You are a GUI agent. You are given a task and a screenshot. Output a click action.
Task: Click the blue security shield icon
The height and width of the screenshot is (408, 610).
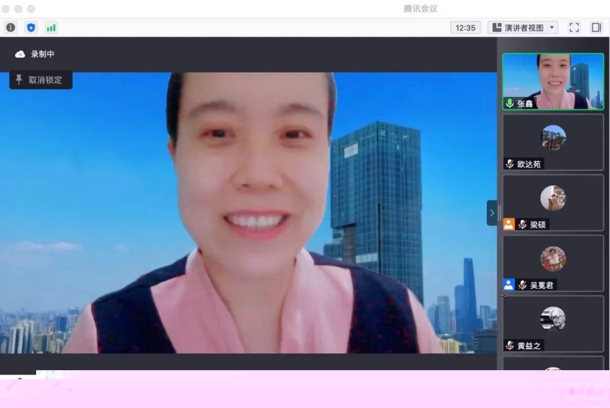31,28
